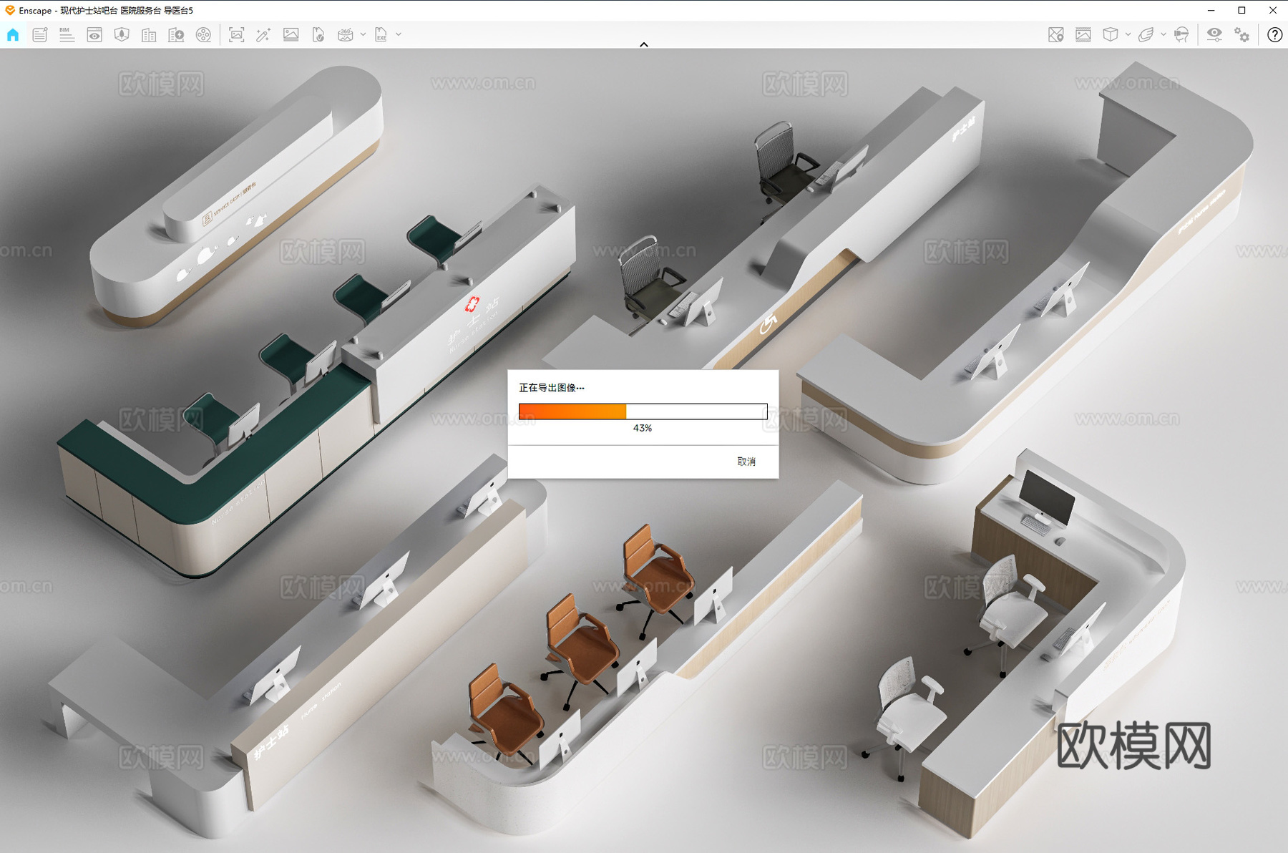Click the exporting image dialog title text

552,388
